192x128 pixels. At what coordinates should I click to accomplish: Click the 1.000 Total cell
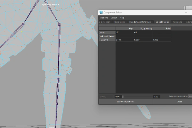coord(162,40)
